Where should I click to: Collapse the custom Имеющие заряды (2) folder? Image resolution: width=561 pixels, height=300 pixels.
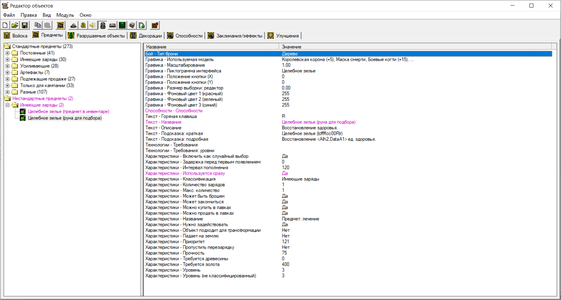pyautogui.click(x=7, y=105)
